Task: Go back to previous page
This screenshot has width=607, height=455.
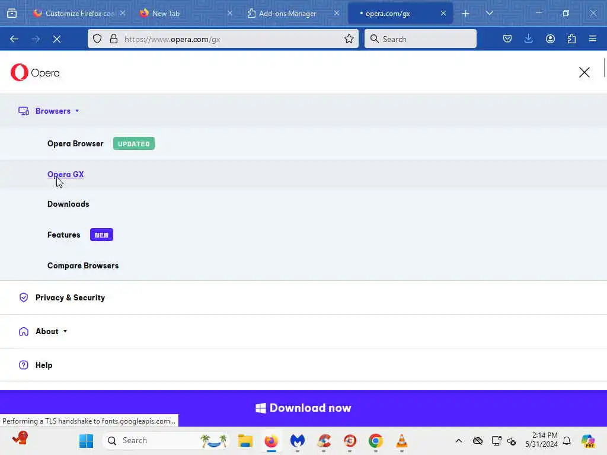Action: (14, 39)
